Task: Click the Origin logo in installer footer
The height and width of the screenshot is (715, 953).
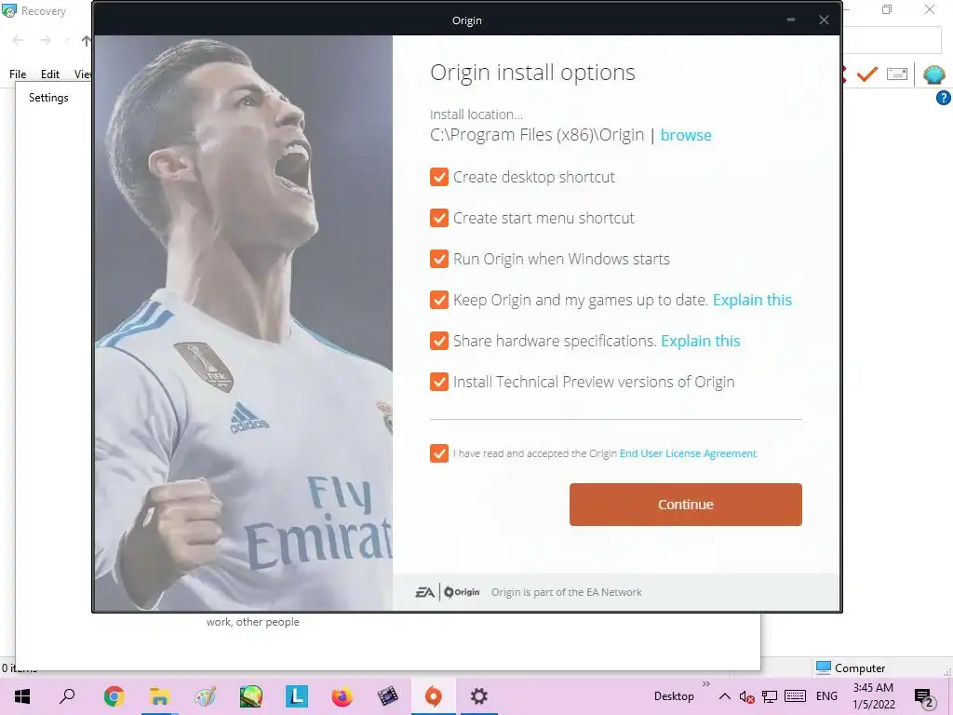Action: 462,592
